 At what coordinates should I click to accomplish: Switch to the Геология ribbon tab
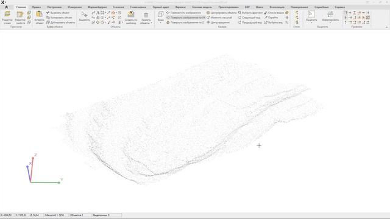(118, 7)
